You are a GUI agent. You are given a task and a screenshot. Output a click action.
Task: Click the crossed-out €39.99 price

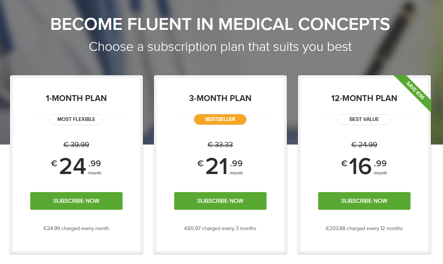pyautogui.click(x=76, y=145)
